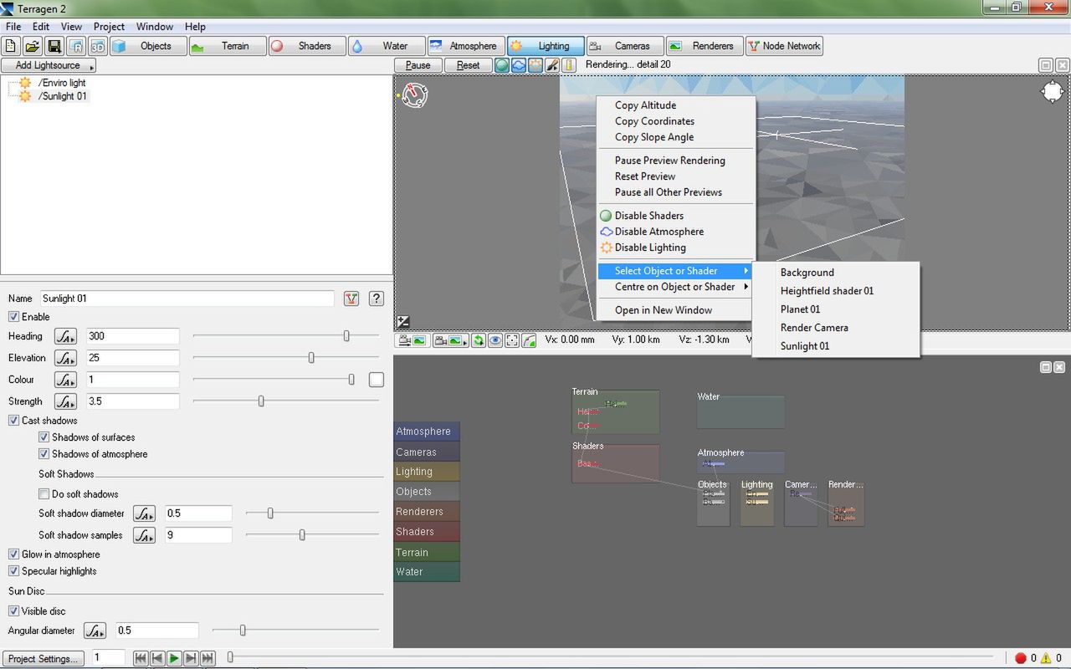The image size is (1071, 669).
Task: Open Strength animation options button
Action: coord(65,401)
